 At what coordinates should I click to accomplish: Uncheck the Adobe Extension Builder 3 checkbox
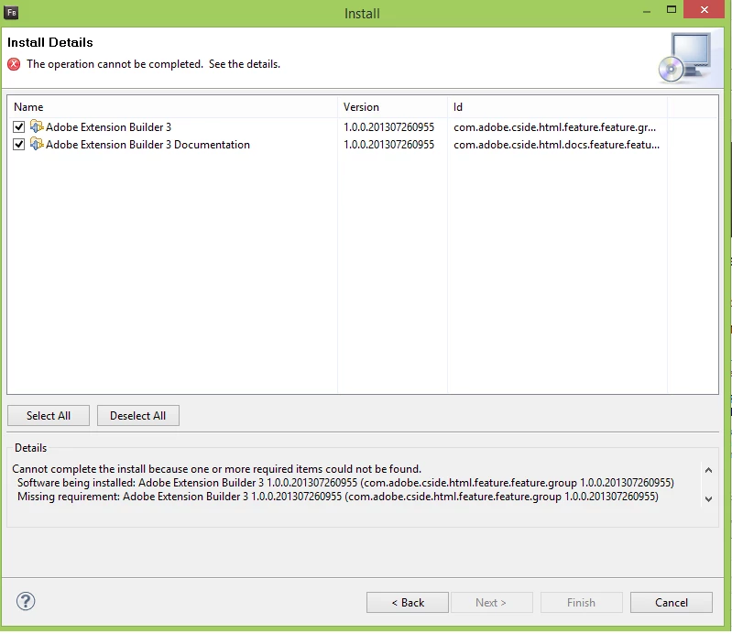[x=18, y=127]
